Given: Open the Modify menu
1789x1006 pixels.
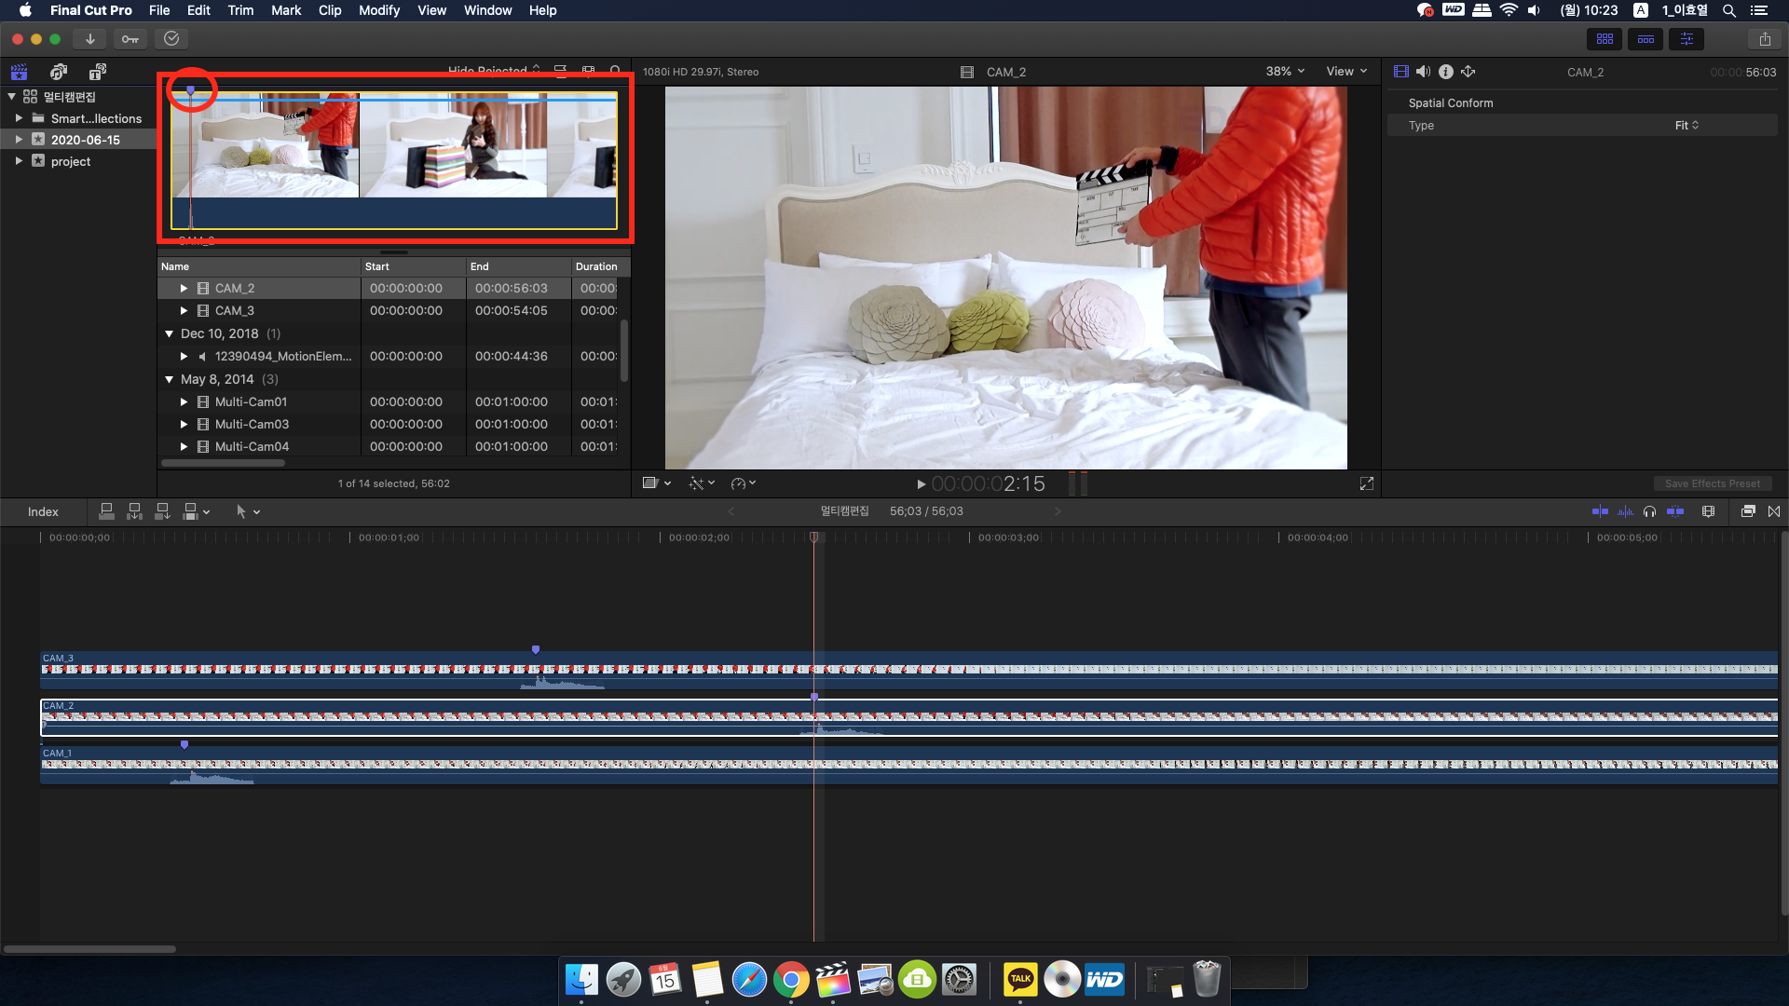Looking at the screenshot, I should 378,10.
